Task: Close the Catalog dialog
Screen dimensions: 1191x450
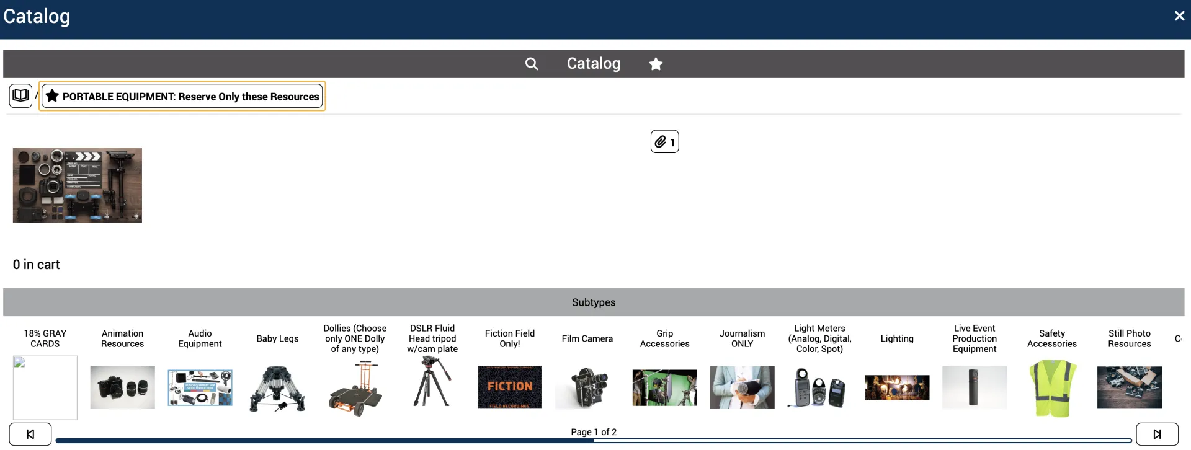Action: 1179,16
